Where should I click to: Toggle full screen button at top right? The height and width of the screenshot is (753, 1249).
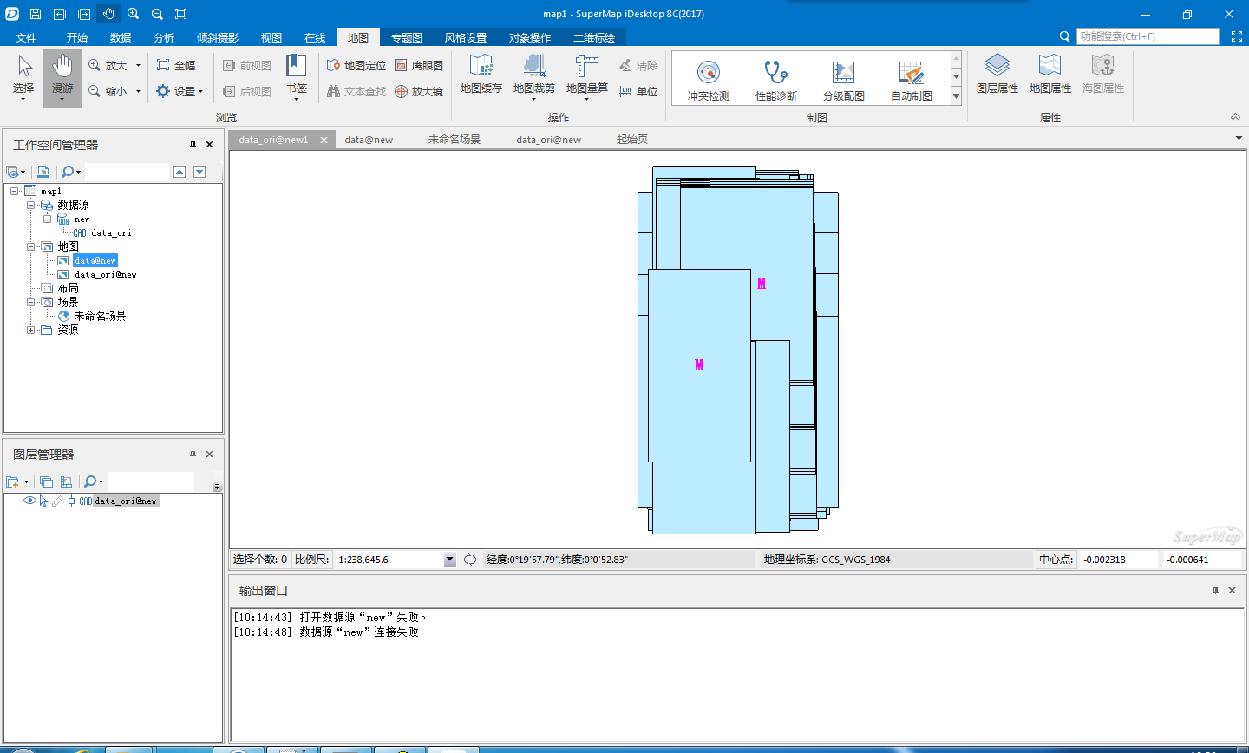click(x=1237, y=36)
